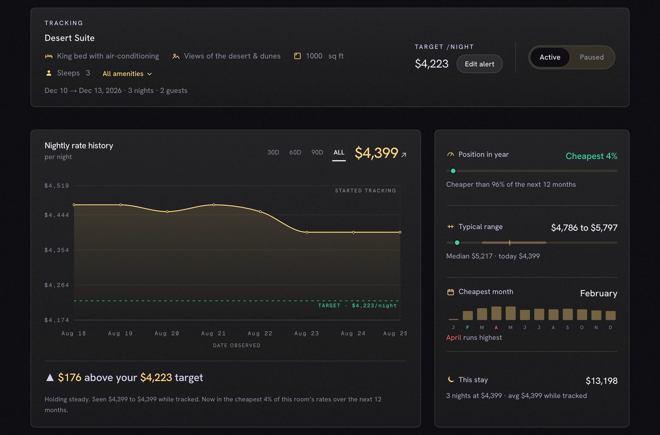The image size is (660, 435).
Task: Click the Position in year gauge icon
Action: 450,155
